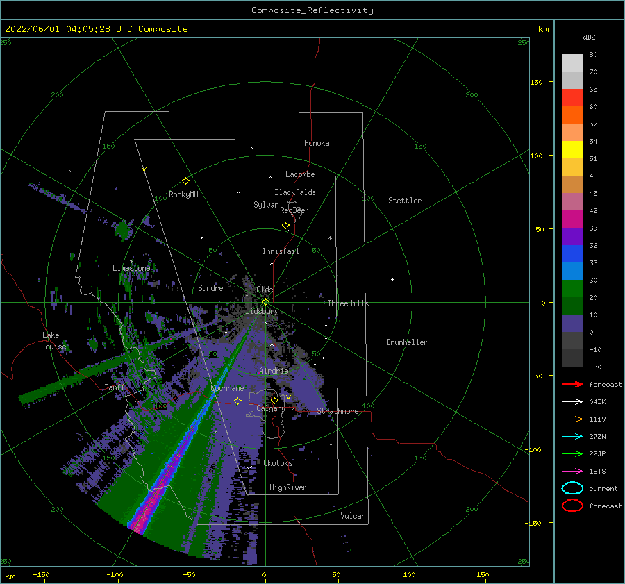The height and width of the screenshot is (584, 625).
Task: Click the 'Drumheller' city label
Action: coord(407,342)
